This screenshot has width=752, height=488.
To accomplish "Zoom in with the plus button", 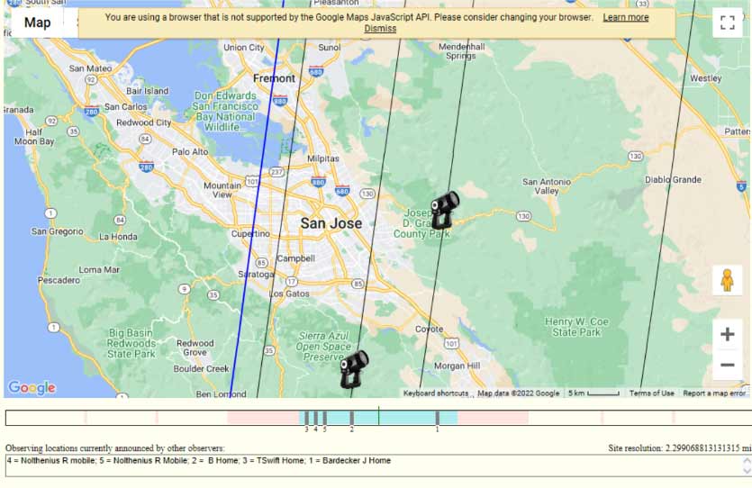I will (x=727, y=334).
